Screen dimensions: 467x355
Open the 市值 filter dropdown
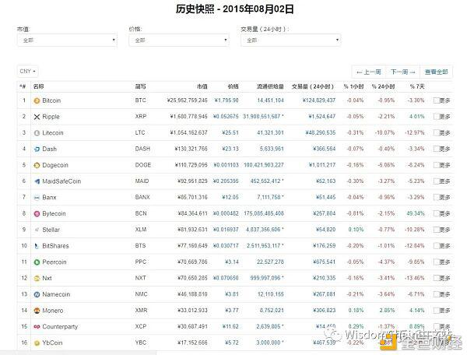click(x=67, y=40)
